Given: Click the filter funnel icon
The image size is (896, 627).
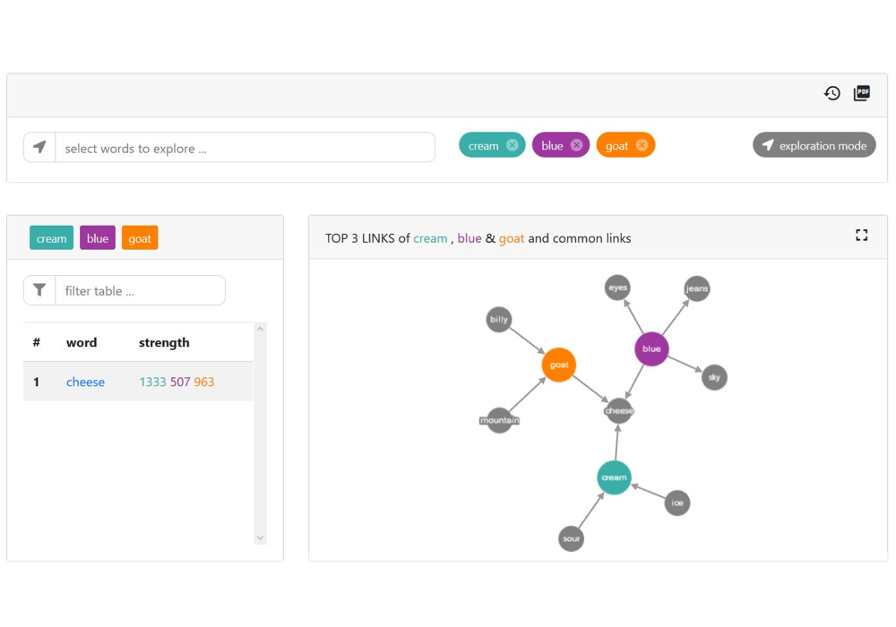Looking at the screenshot, I should (x=39, y=290).
